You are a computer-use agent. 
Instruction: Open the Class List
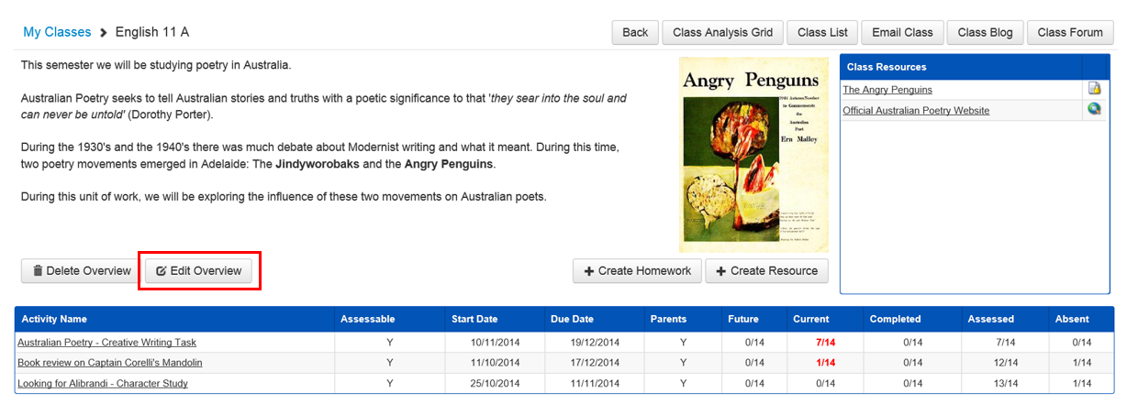click(x=822, y=32)
